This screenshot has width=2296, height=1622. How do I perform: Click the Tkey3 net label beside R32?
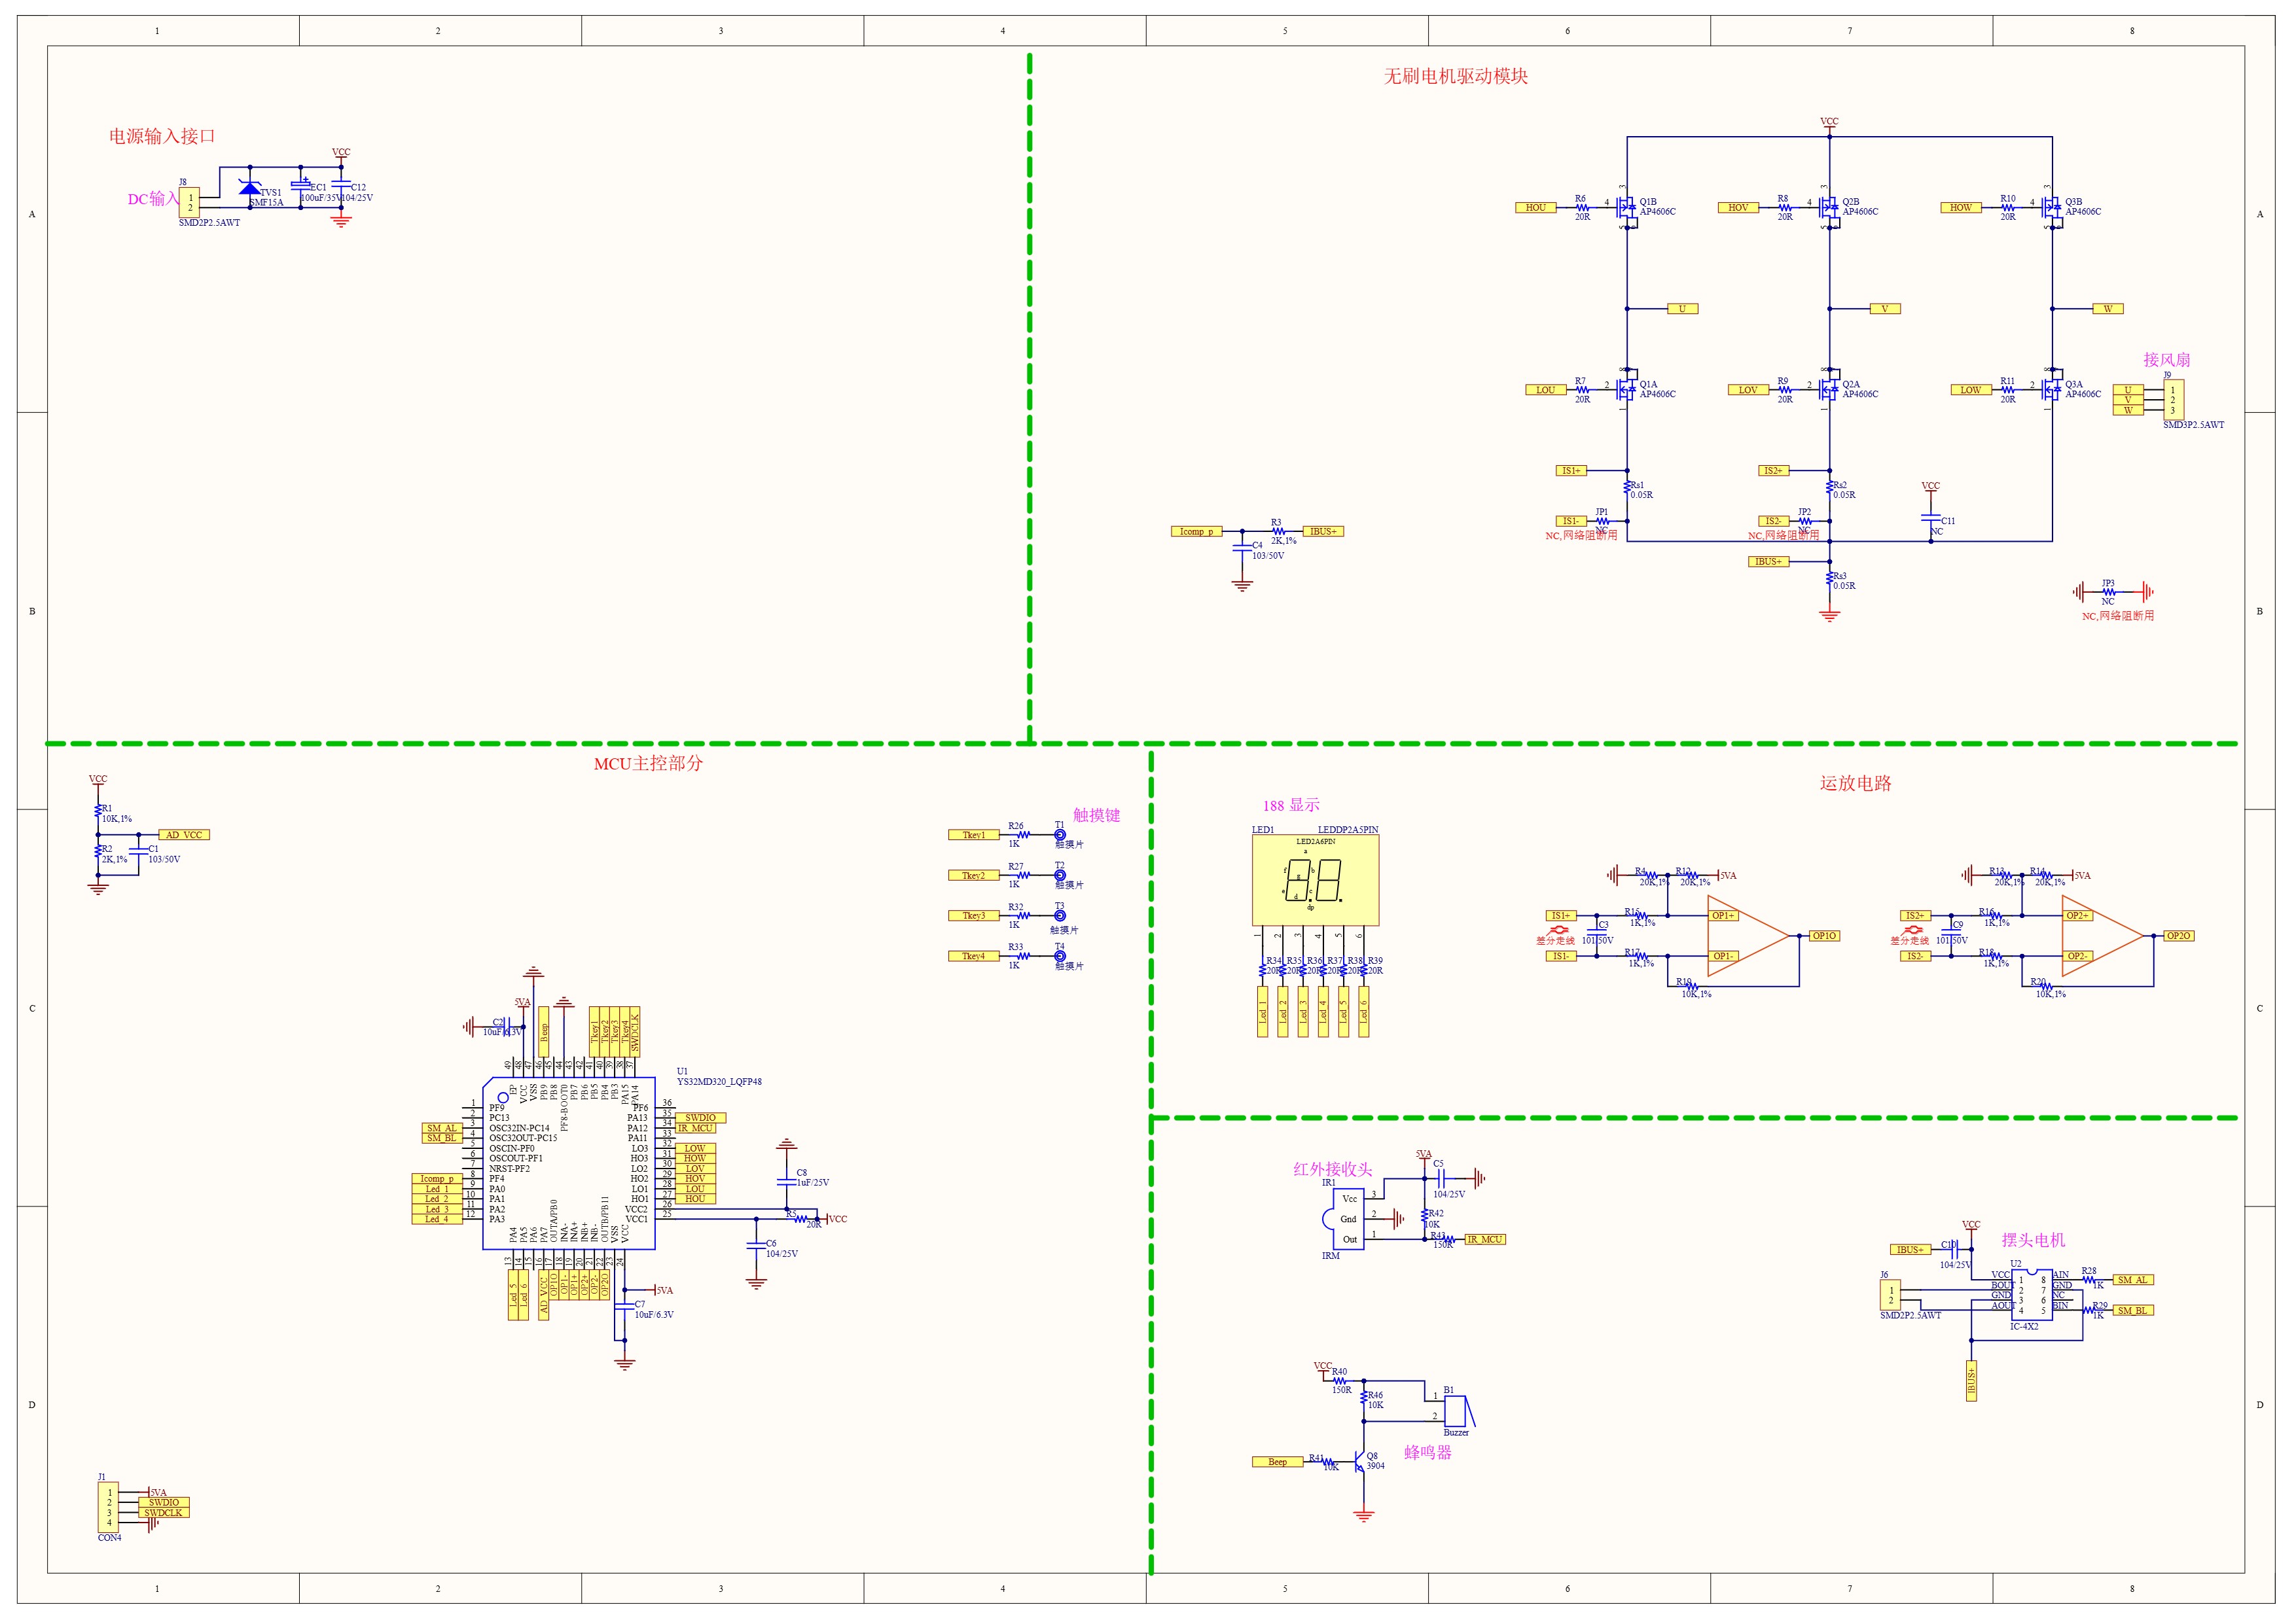[973, 915]
